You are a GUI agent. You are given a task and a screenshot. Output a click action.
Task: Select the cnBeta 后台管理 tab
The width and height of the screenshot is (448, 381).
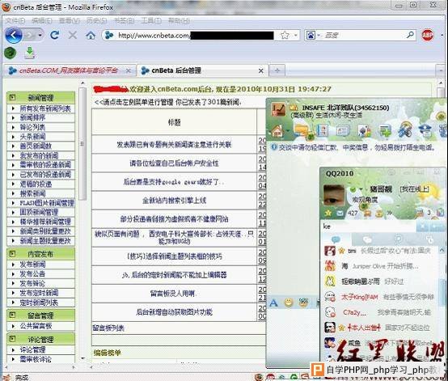[x=176, y=70]
